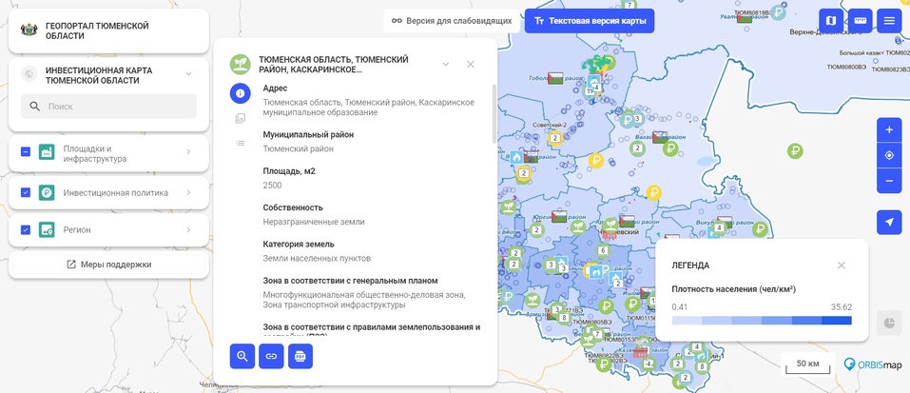The image size is (910, 393).
Task: Switch to the info tab of the card
Action: click(241, 93)
